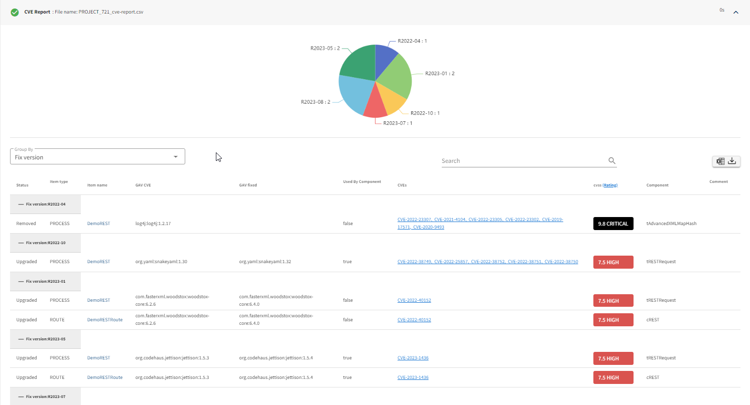Click the search magnifier icon

point(611,160)
